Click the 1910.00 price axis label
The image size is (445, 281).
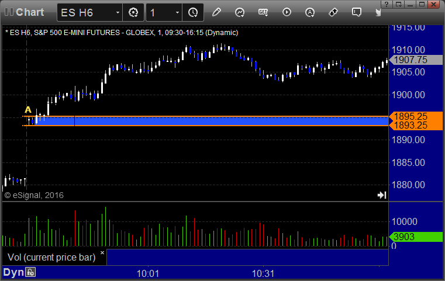pos(408,50)
